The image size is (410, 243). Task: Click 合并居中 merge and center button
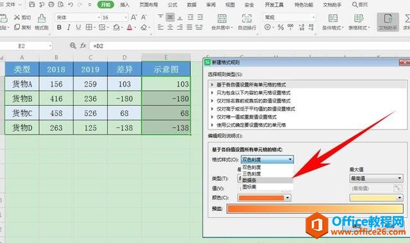point(222,22)
